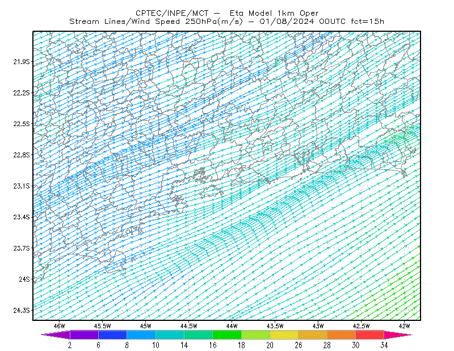
Task: Click the CPTEC/INPE/MCT chart title
Action: coord(227,13)
